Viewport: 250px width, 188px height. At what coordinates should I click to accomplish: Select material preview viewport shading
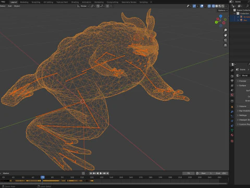click(220, 6)
